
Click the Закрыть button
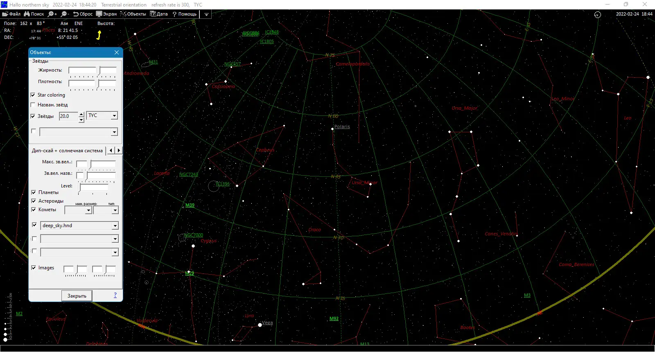pyautogui.click(x=77, y=296)
